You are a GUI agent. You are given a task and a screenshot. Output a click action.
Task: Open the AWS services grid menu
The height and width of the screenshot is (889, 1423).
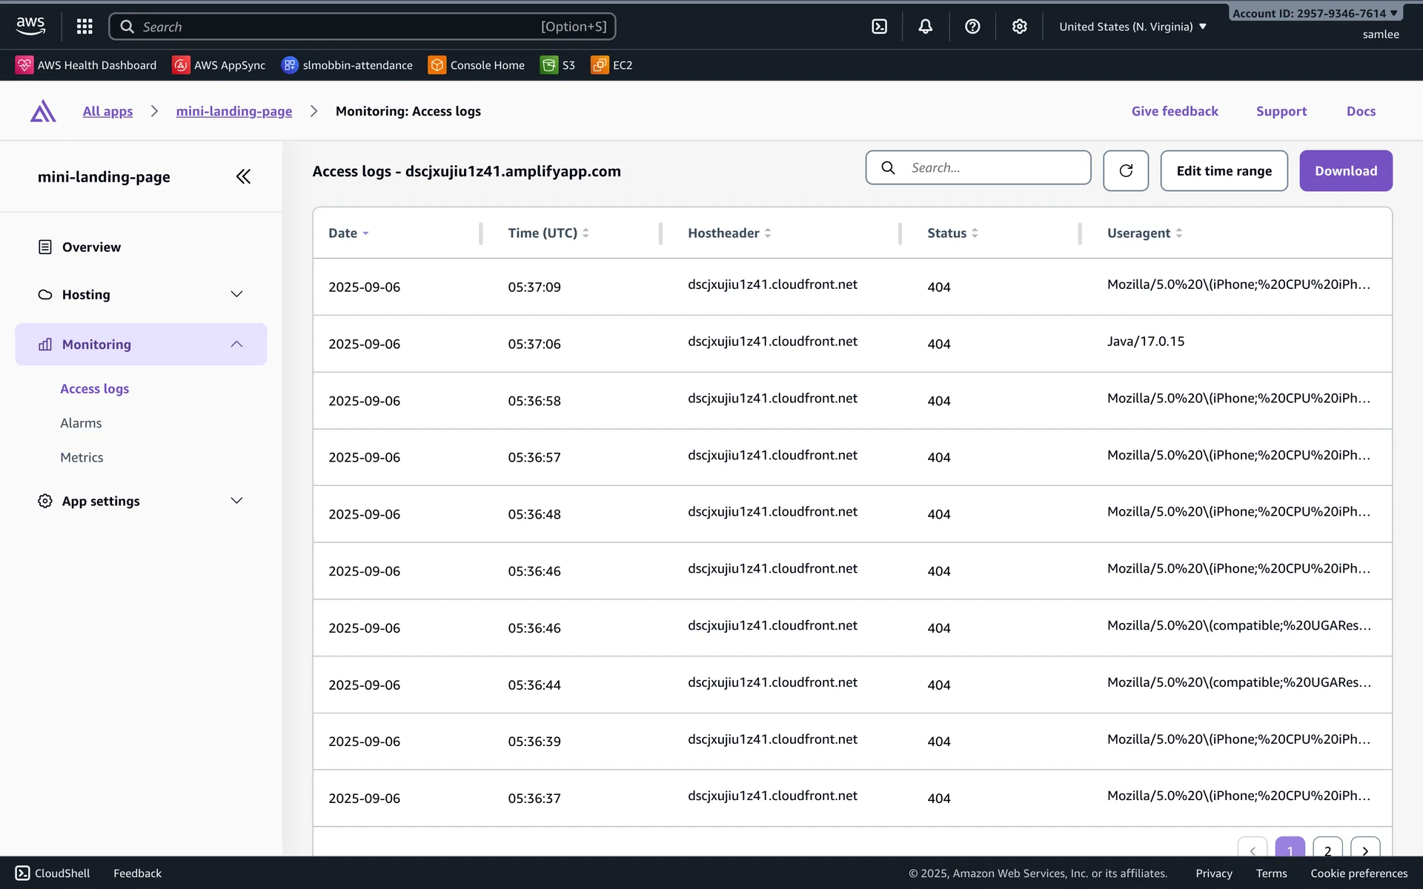pos(84,27)
